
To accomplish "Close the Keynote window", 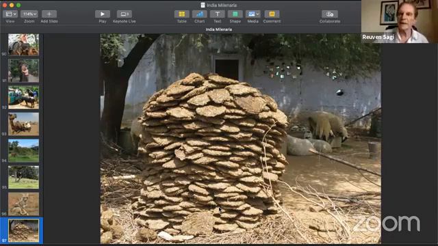I will click(x=5, y=5).
